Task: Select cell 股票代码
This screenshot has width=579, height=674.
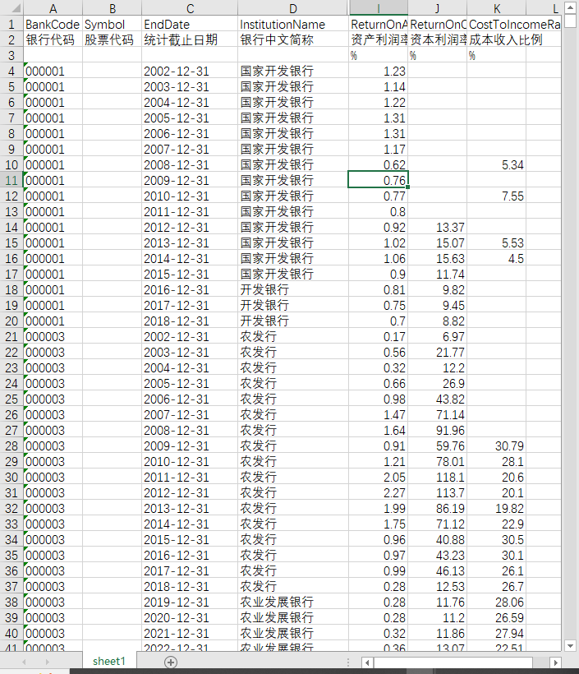Action: (113, 39)
